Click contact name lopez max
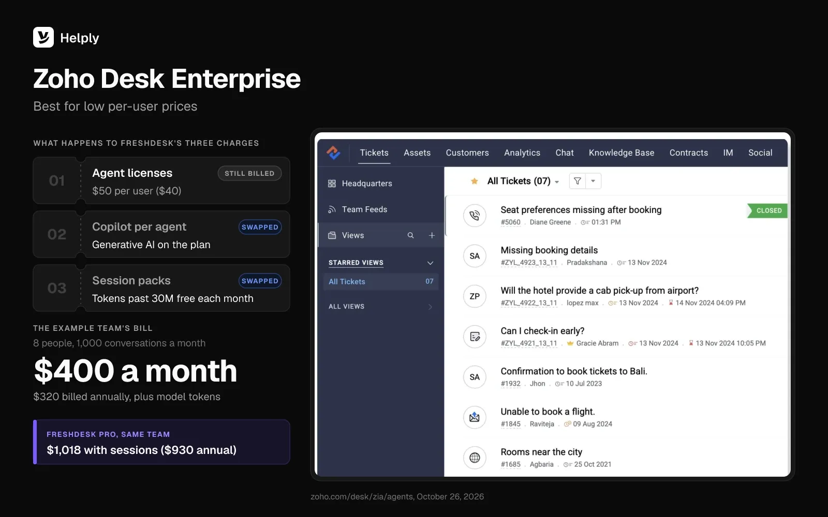828x517 pixels. [x=582, y=303]
